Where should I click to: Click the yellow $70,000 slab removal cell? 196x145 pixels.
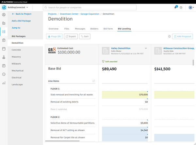(x=125, y=95)
